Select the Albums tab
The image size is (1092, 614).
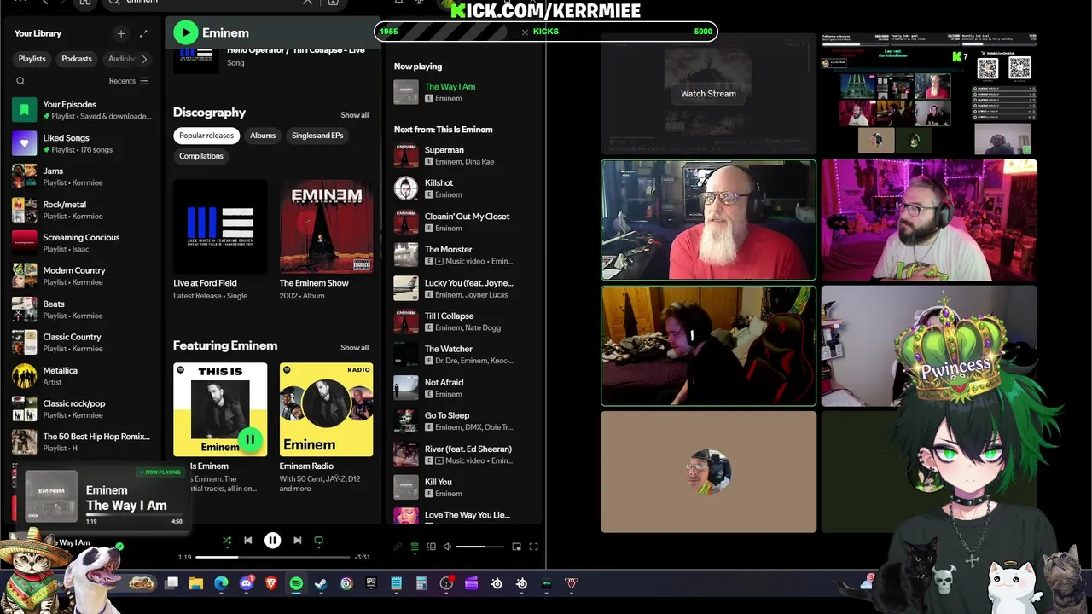(x=263, y=136)
